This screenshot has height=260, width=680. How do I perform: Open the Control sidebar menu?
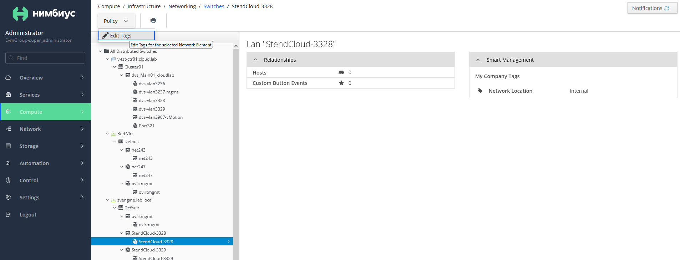(45, 180)
